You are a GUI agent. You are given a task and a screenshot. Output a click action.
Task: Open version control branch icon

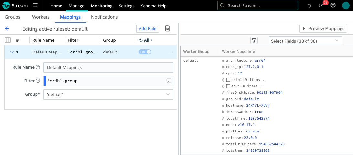[321, 6]
